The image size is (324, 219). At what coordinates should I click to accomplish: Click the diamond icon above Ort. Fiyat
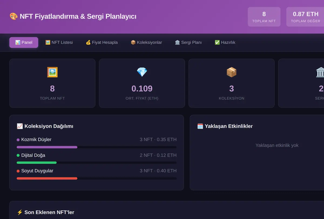142,72
